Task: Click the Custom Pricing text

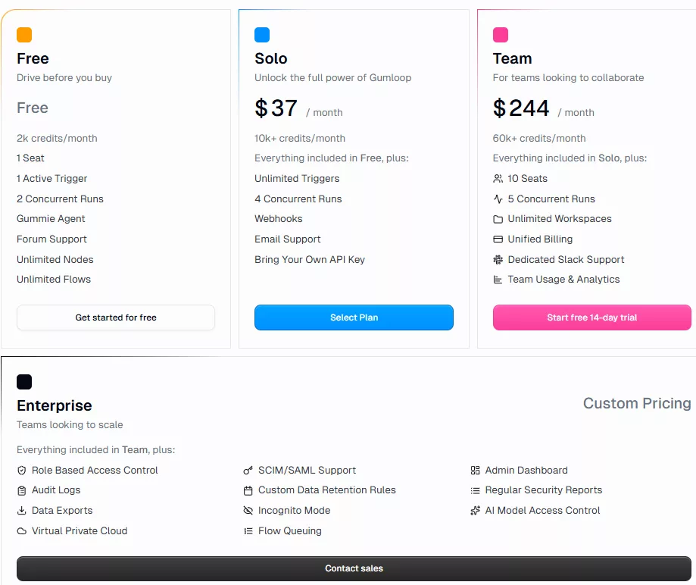Action: (636, 403)
